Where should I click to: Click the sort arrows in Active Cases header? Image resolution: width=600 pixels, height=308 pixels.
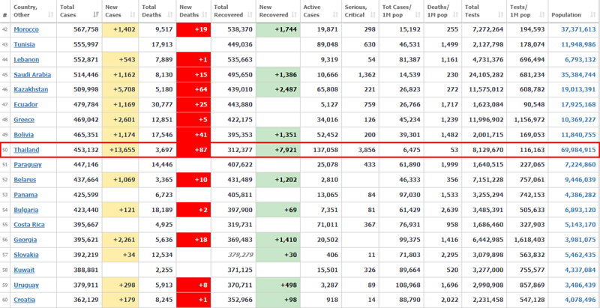pyautogui.click(x=336, y=15)
